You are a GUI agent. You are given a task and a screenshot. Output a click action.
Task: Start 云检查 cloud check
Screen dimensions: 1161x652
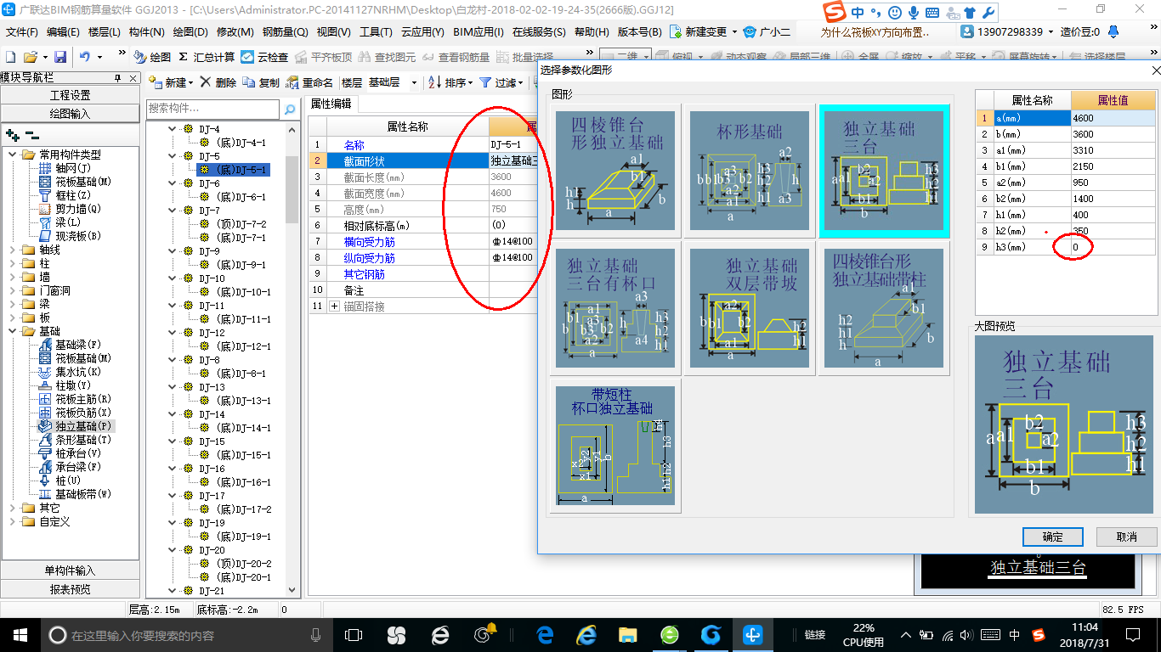[x=264, y=57]
